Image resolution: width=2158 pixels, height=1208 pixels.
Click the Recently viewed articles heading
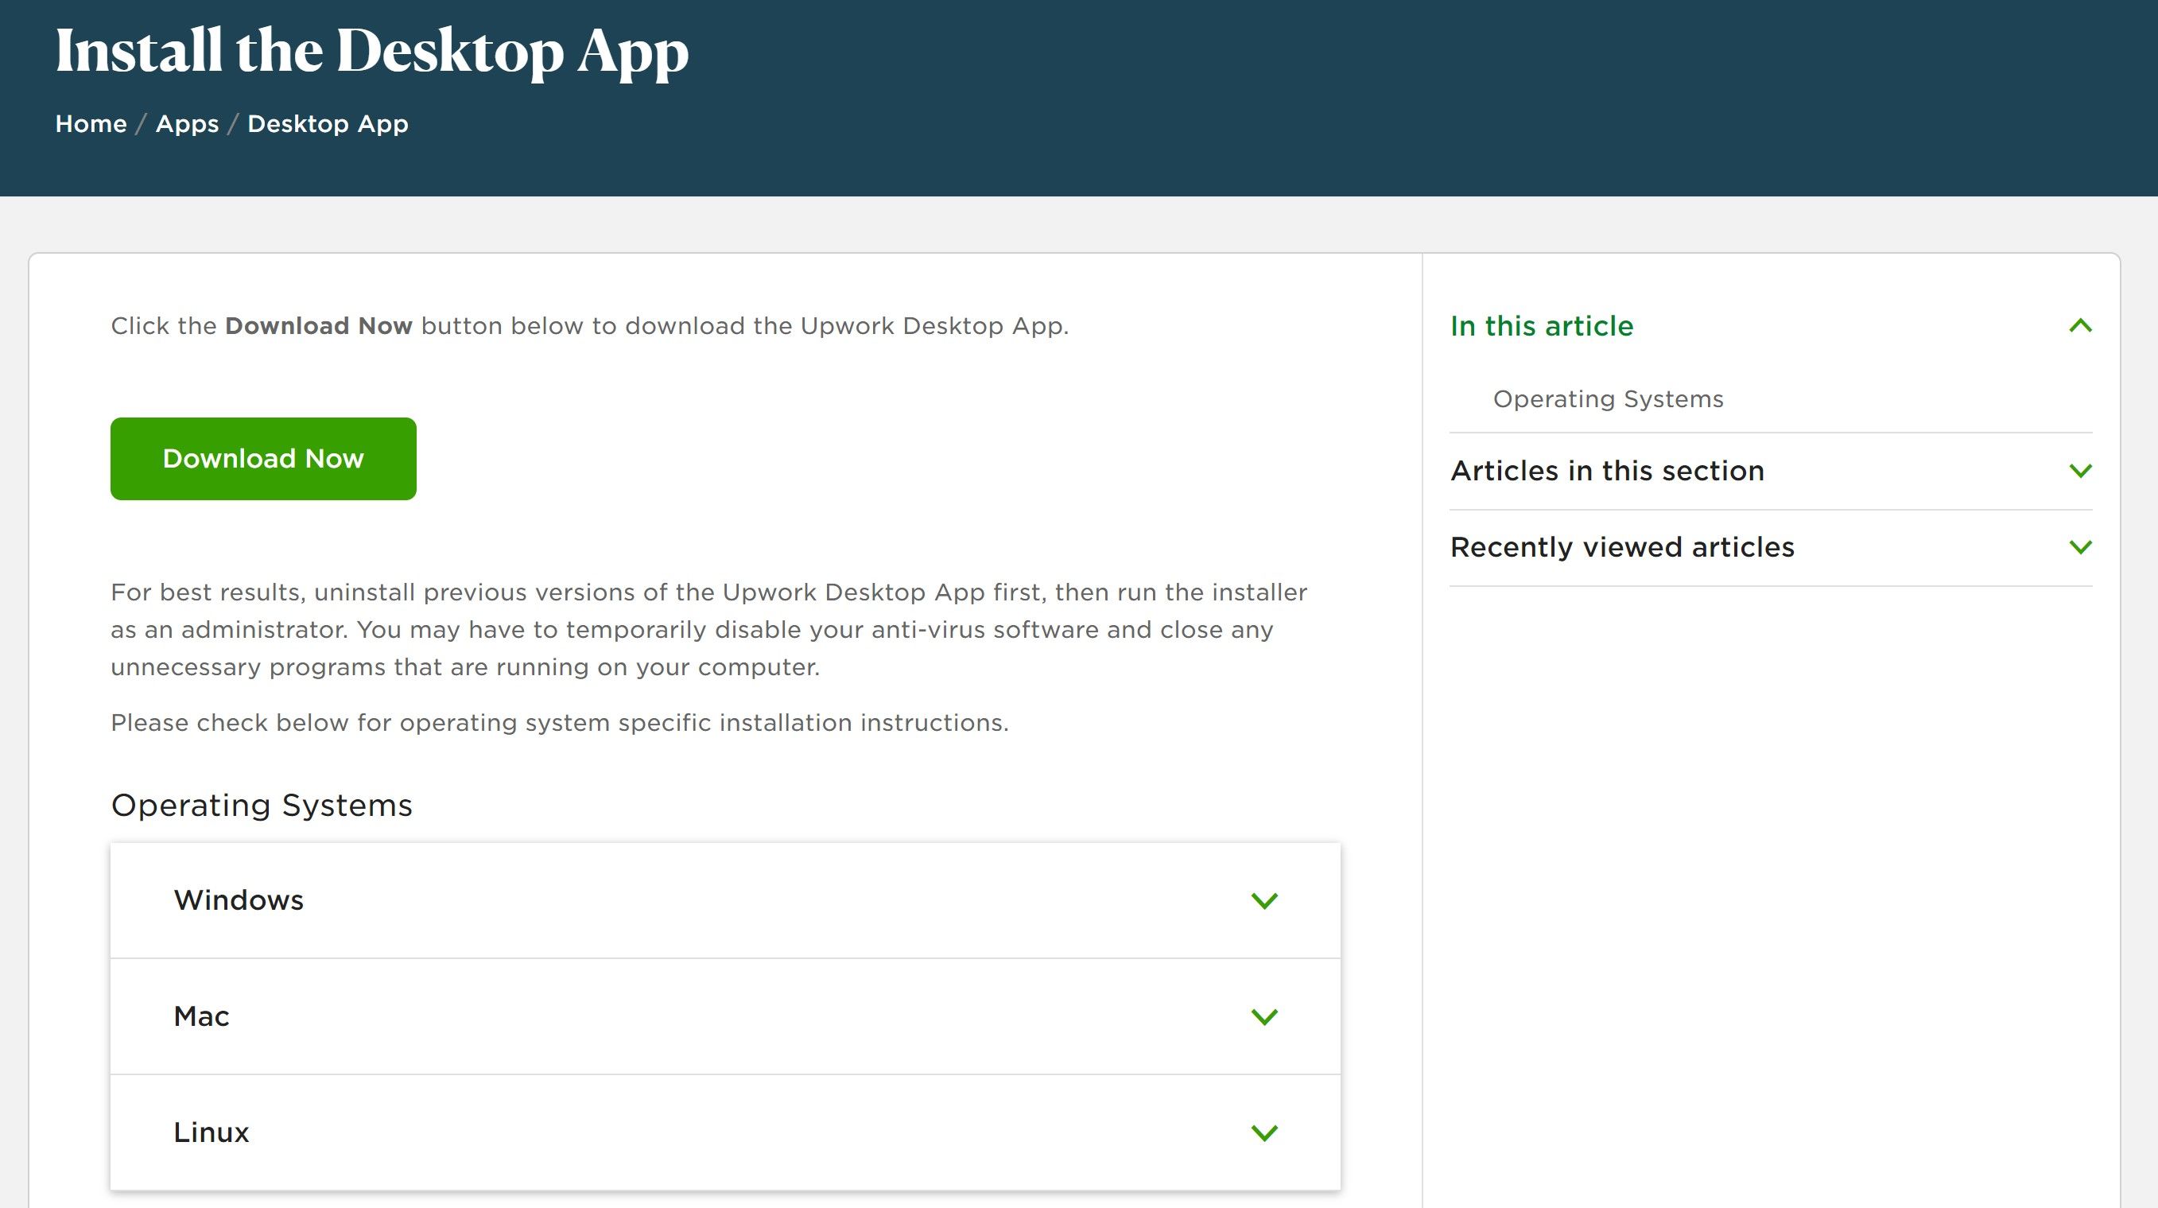pos(1623,546)
